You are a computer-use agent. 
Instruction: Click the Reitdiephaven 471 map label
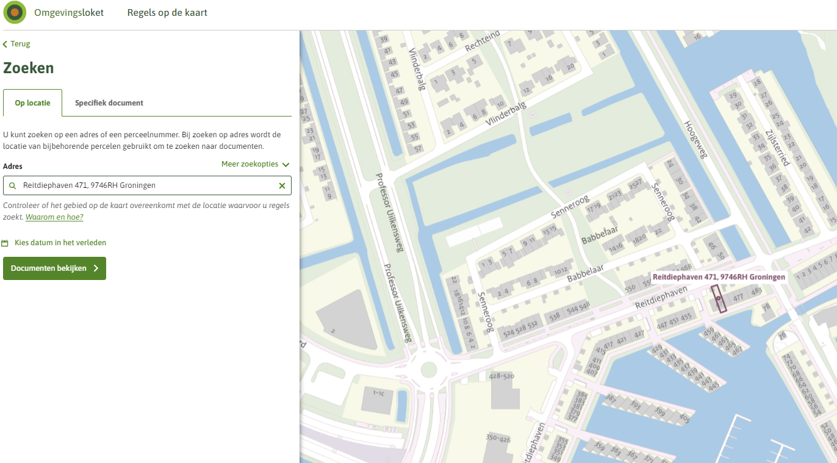click(x=719, y=277)
